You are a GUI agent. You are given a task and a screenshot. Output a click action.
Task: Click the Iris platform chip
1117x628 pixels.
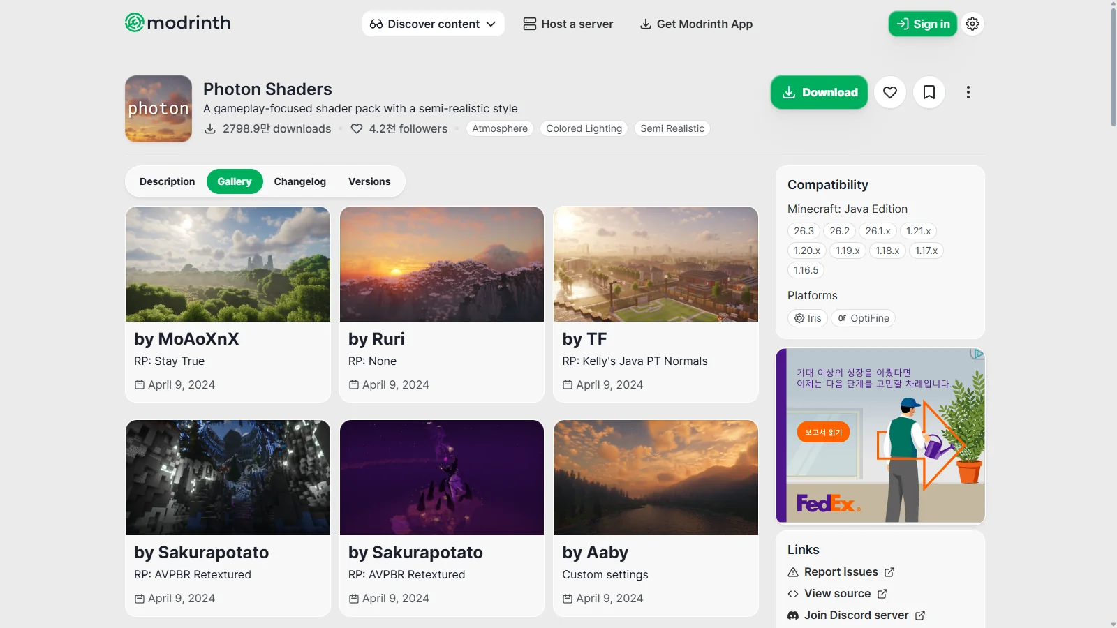(808, 318)
